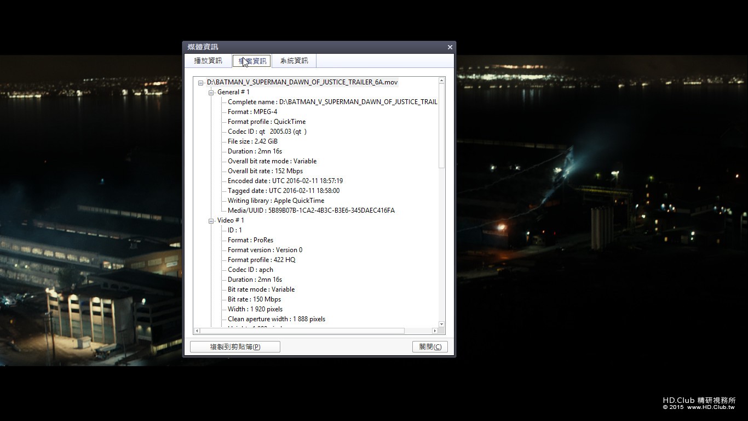748x421 pixels.
Task: Collapse the Video # 1 node
Action: point(211,221)
